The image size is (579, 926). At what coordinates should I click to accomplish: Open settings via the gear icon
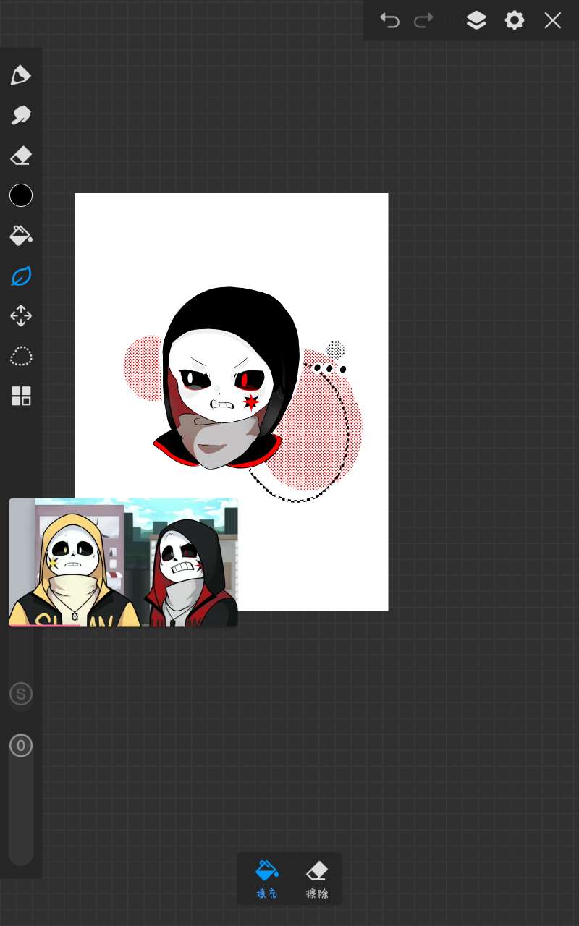pos(515,20)
